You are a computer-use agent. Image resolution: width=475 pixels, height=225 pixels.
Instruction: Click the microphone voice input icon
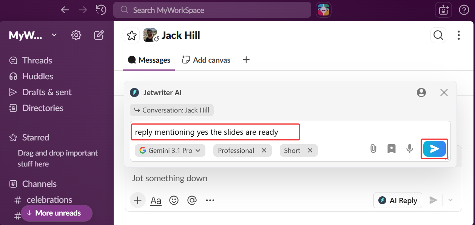coord(410,149)
